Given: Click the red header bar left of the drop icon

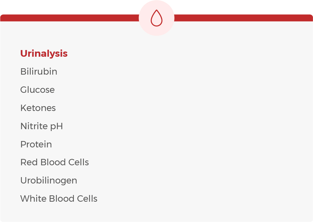Looking at the screenshot, I should (70, 18).
